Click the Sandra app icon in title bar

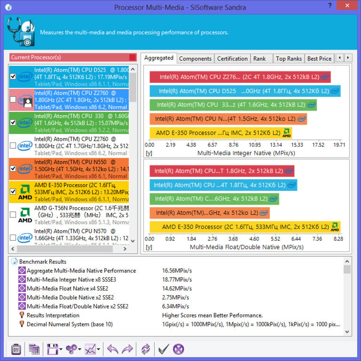coord(9,7)
